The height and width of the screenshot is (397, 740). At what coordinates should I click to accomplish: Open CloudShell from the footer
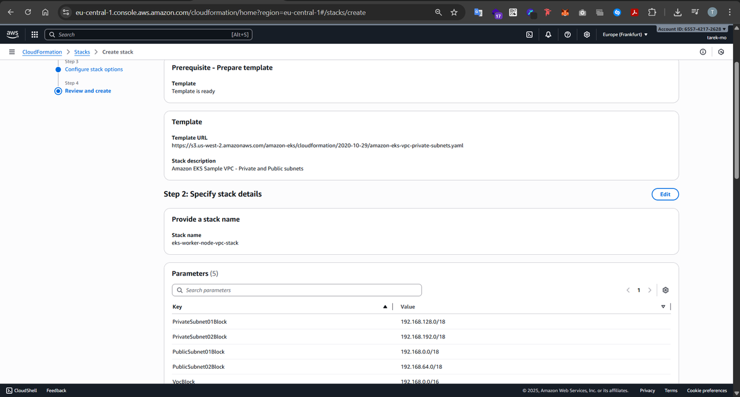22,390
